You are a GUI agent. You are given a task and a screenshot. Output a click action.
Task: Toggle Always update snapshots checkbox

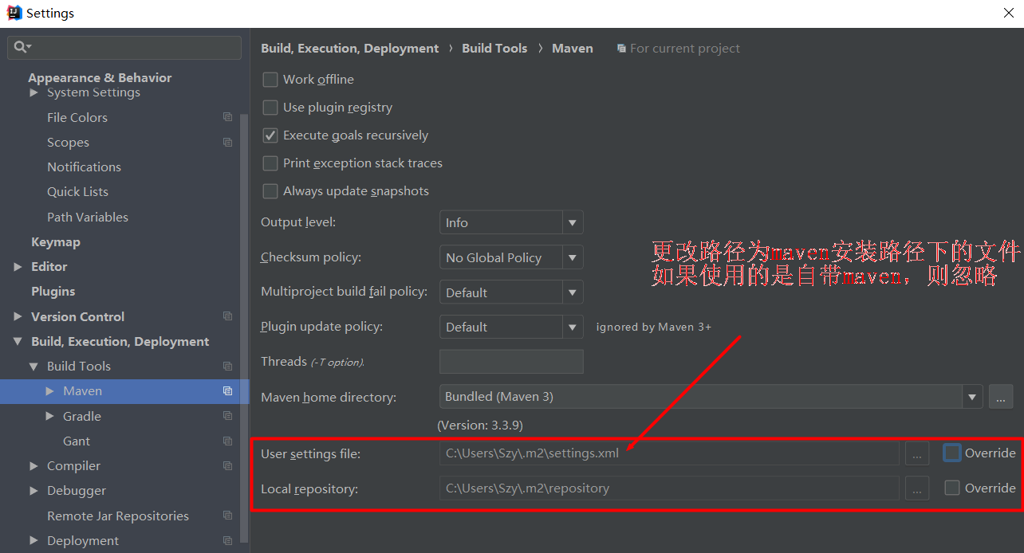pos(270,191)
